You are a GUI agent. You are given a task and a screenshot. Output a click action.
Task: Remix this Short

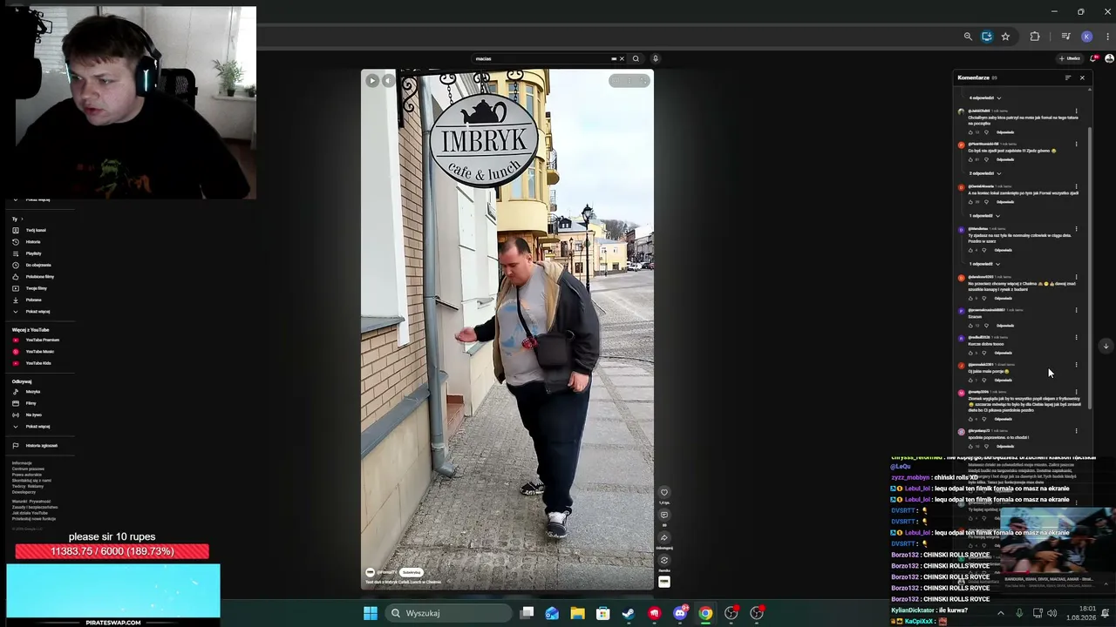pos(664,560)
